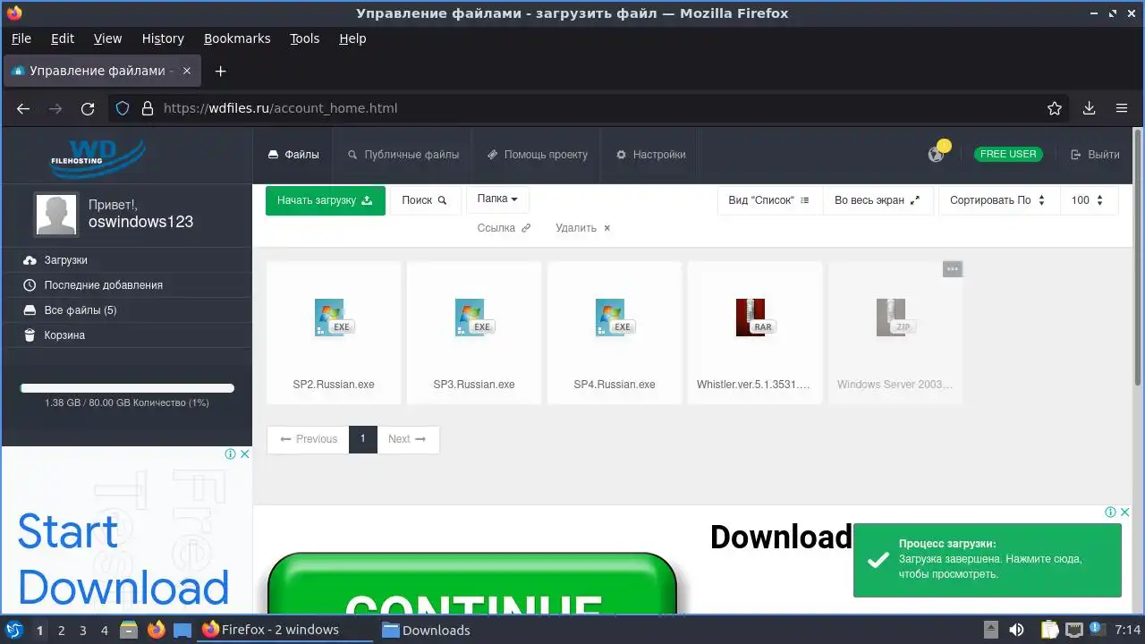Open the three-dots menu on ZIP file

pos(953,269)
